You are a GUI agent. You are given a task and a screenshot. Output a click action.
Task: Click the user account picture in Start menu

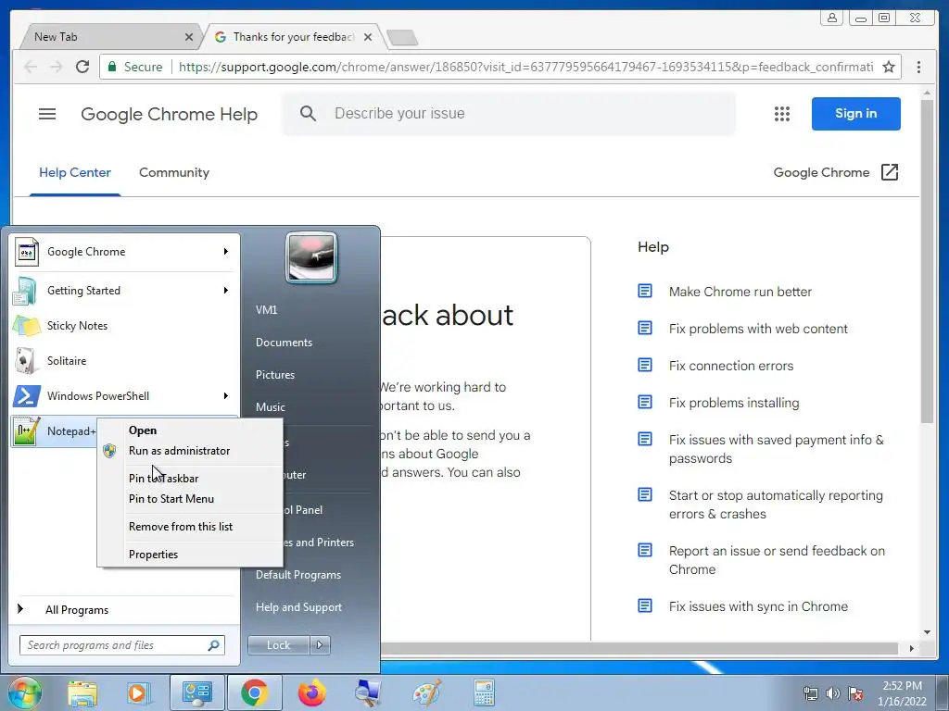tap(311, 257)
